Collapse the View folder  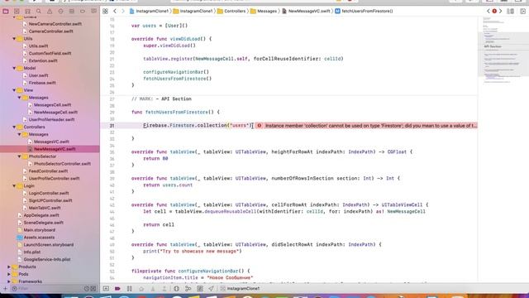[14, 90]
